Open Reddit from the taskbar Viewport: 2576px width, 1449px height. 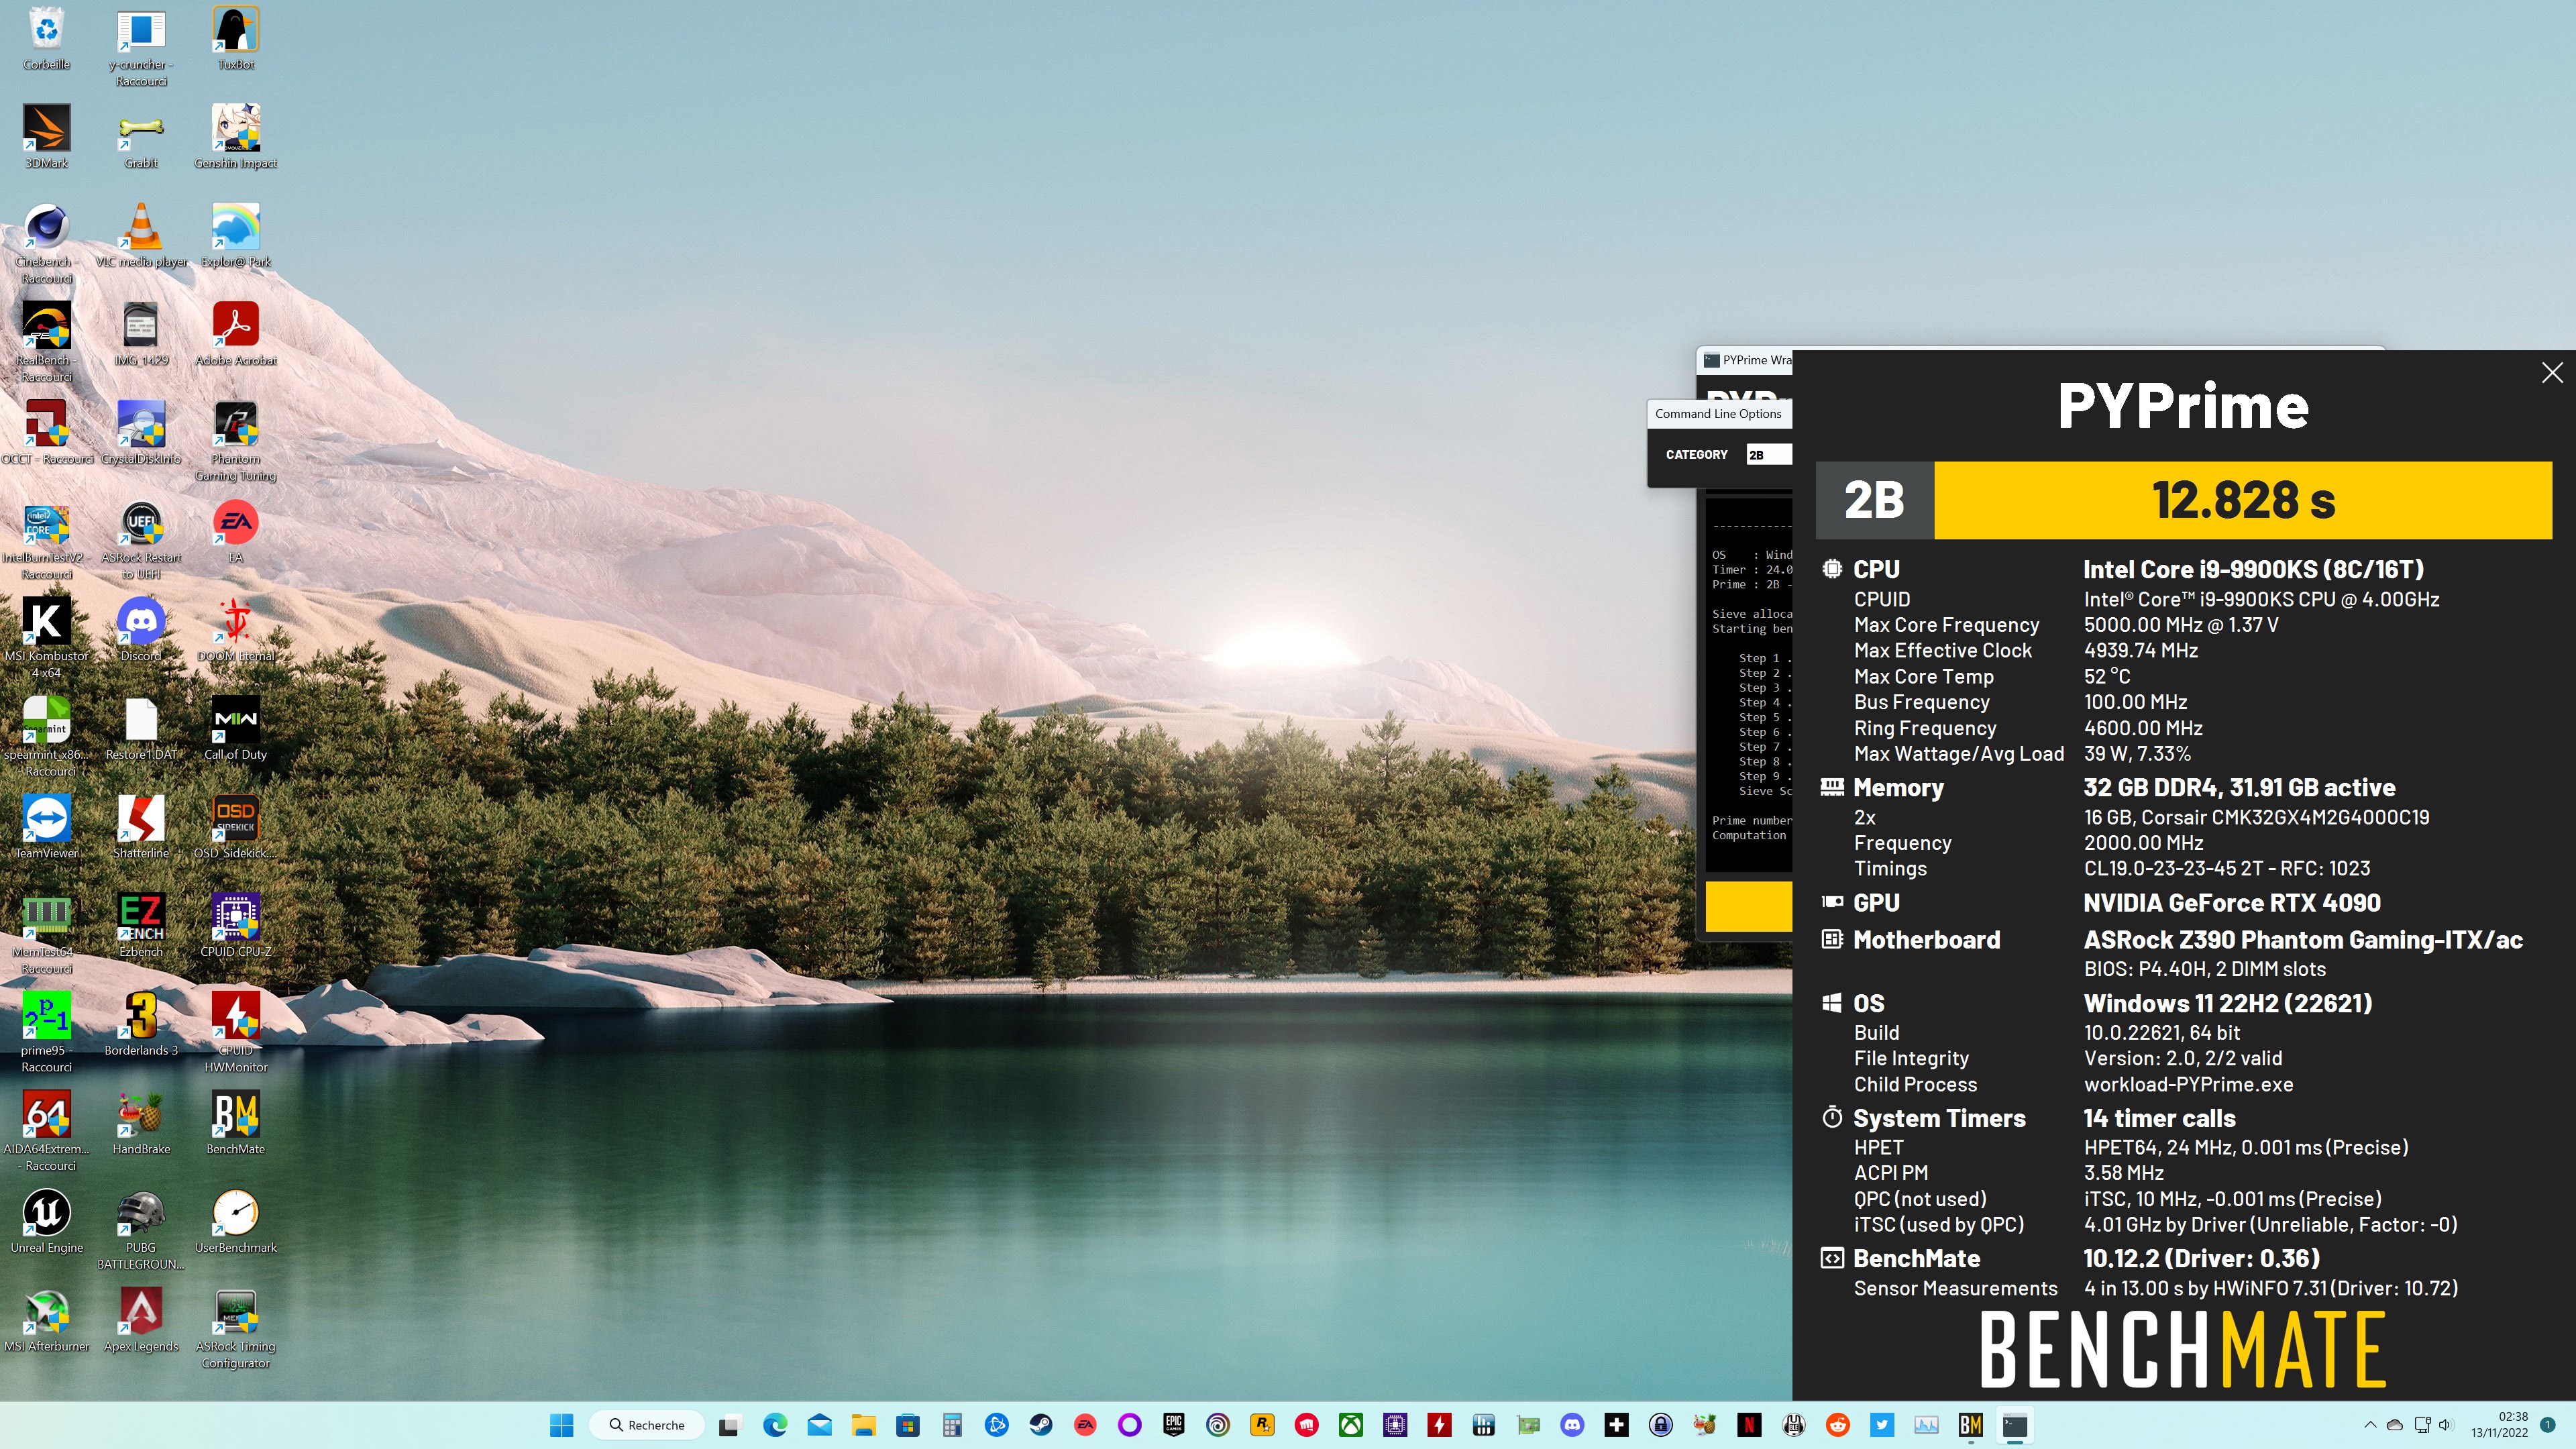pos(1838,1425)
